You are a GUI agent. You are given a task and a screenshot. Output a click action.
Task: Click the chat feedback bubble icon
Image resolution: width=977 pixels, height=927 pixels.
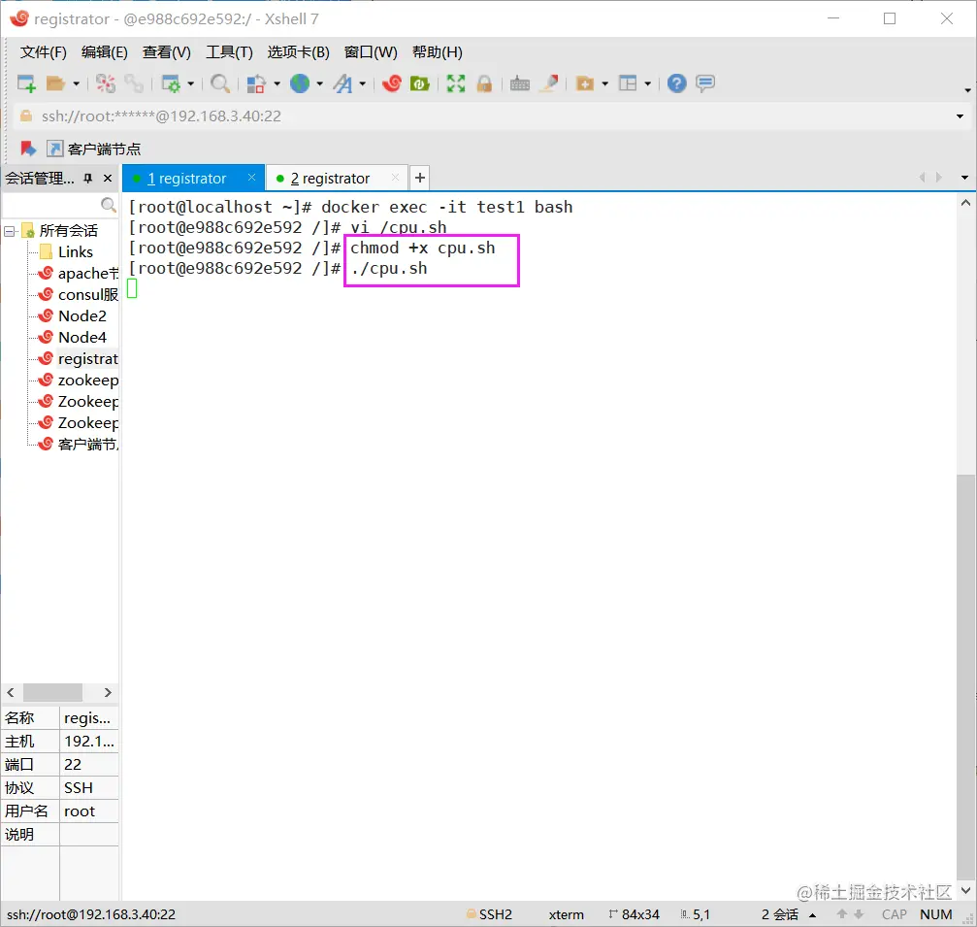tap(705, 83)
